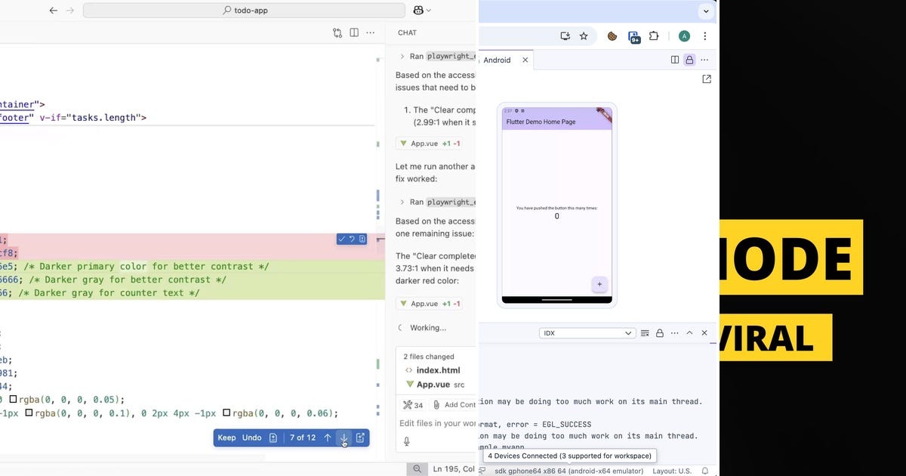Click Keep to accept the code change
The width and height of the screenshot is (906, 476).
coord(226,437)
